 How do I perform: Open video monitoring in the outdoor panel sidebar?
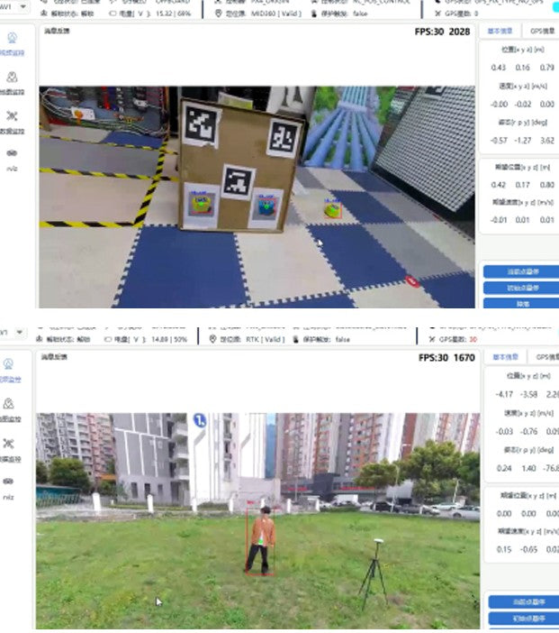pyautogui.click(x=9, y=371)
